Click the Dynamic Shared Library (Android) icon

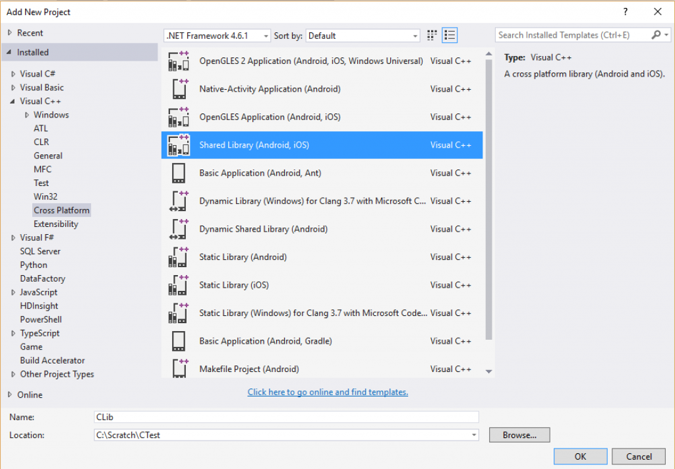pos(178,229)
